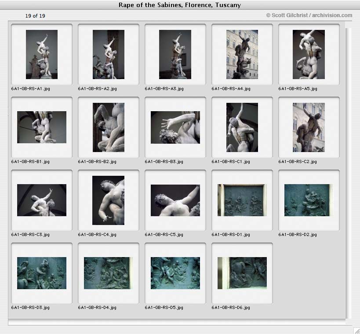
Task: Select the label 6A1-GB-RS-D2.jpg
Action: [298, 235]
